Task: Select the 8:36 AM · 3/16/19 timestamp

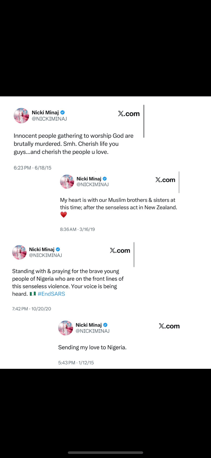Action: (x=77, y=230)
